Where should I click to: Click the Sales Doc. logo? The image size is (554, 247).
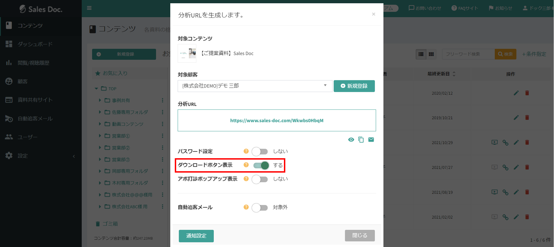41,9
